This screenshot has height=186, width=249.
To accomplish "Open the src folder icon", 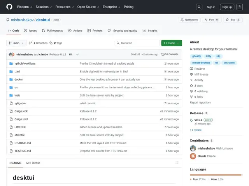I will (x=11, y=87).
